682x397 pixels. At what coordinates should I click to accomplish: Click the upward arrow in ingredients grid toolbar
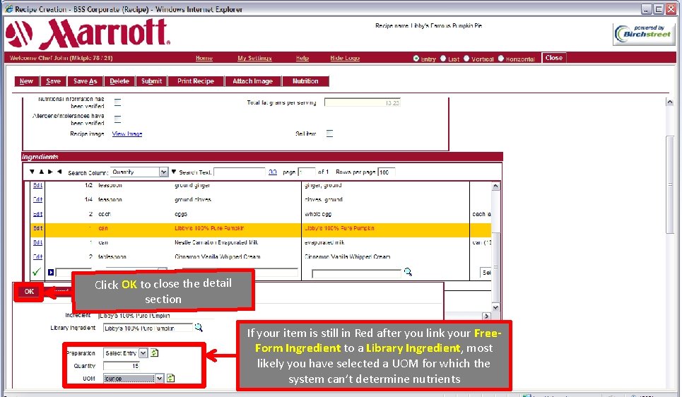pos(41,172)
